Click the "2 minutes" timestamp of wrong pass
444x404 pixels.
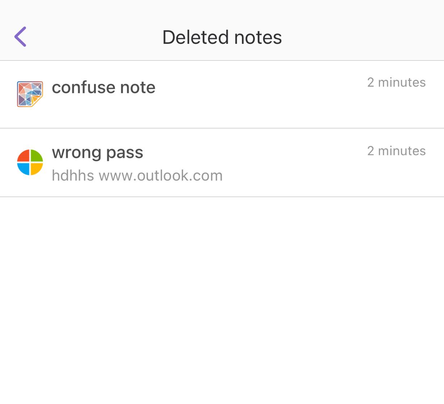point(396,151)
